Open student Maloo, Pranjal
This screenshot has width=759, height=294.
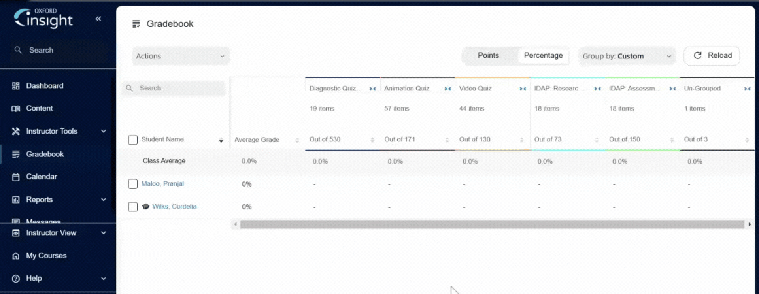[162, 184]
